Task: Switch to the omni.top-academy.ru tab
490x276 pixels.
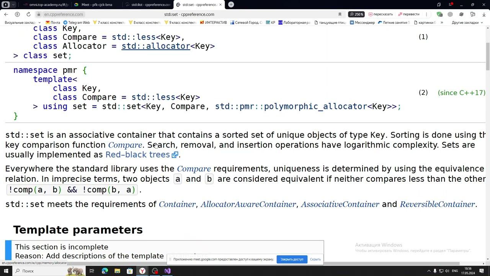Action: (46, 5)
